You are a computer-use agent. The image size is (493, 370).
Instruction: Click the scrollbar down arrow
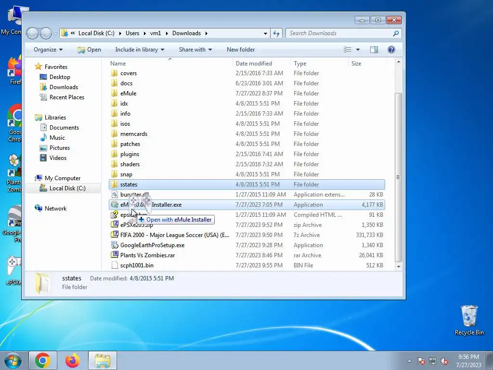(x=398, y=266)
